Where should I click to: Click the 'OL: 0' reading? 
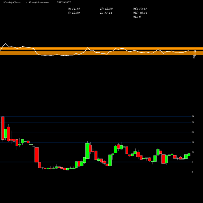[136, 17]
